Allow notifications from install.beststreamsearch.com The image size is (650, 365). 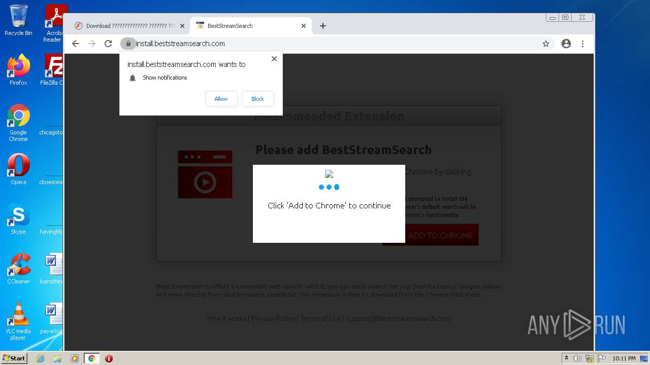(221, 99)
